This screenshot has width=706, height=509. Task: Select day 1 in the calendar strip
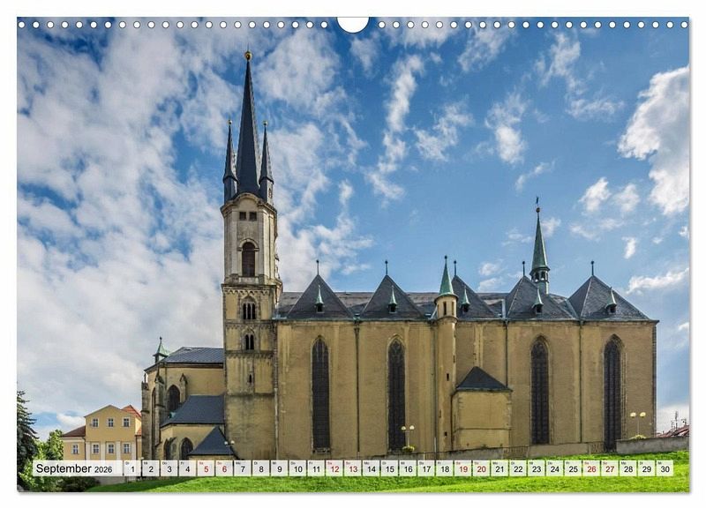(x=131, y=468)
